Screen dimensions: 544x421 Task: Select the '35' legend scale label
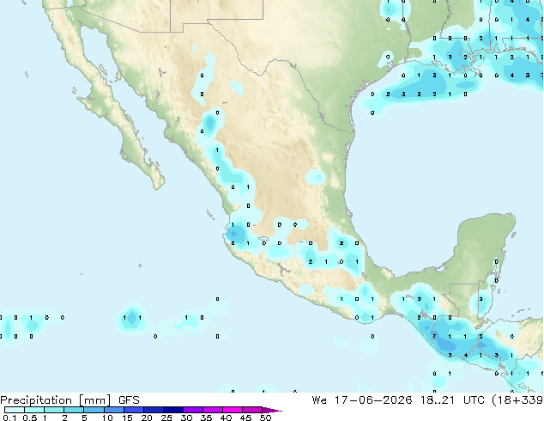click(x=206, y=418)
